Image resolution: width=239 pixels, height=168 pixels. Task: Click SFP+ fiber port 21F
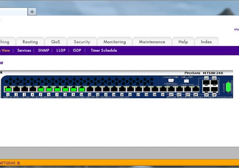click(x=206, y=83)
